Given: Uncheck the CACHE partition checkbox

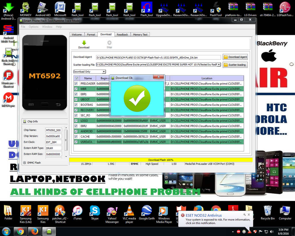Looking at the screenshot, I should click(76, 137).
